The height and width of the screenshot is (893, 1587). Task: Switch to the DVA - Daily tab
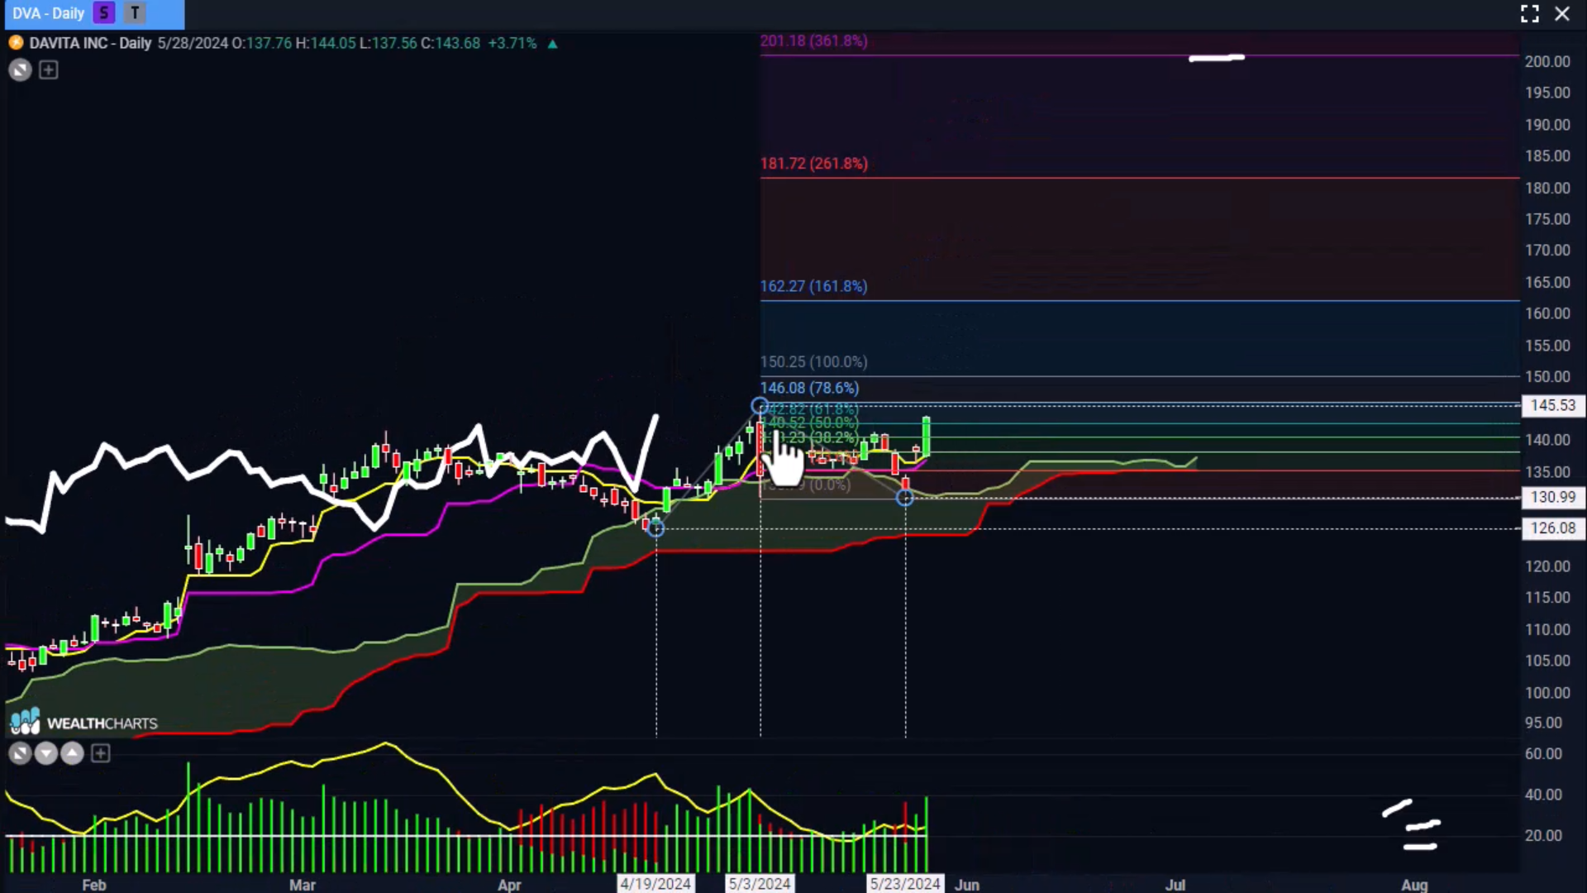tap(48, 13)
